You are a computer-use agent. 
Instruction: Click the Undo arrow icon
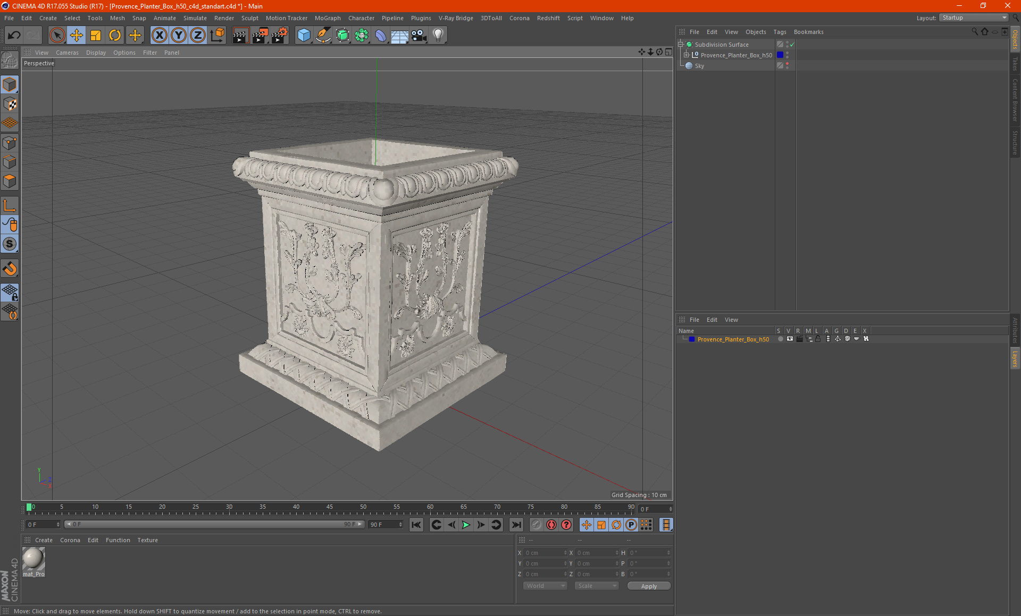click(x=14, y=36)
